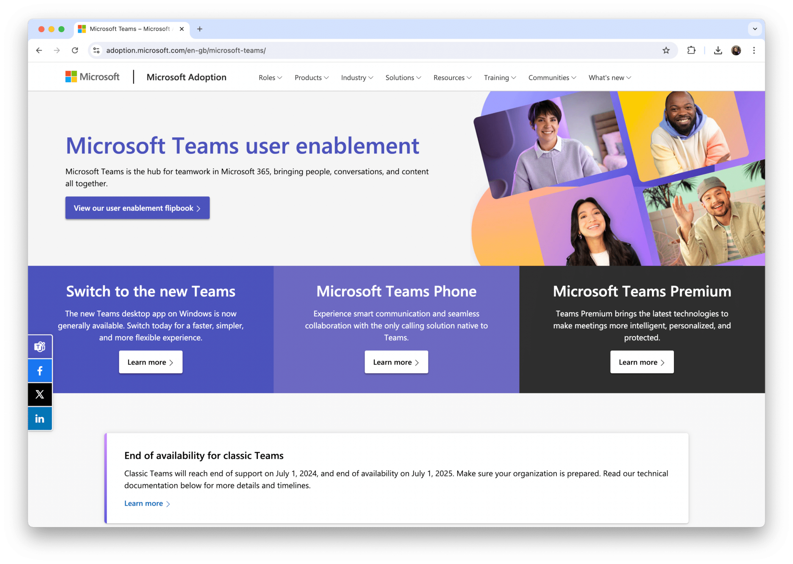Click the hero collage image of people
The width and height of the screenshot is (793, 564).
(618, 179)
